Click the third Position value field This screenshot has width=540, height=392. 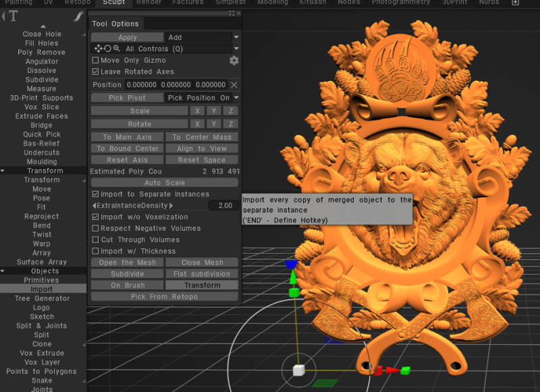[211, 84]
